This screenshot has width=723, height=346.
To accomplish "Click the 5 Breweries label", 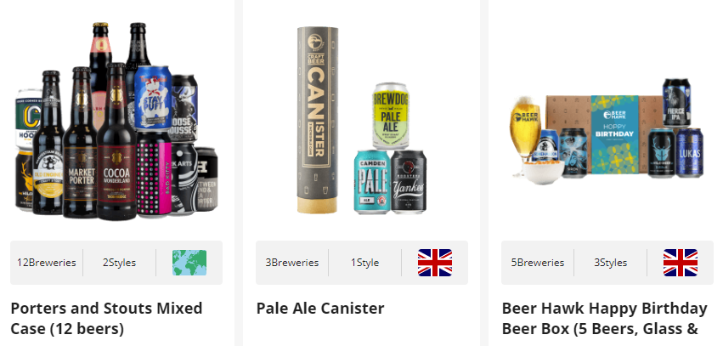I will [x=538, y=263].
